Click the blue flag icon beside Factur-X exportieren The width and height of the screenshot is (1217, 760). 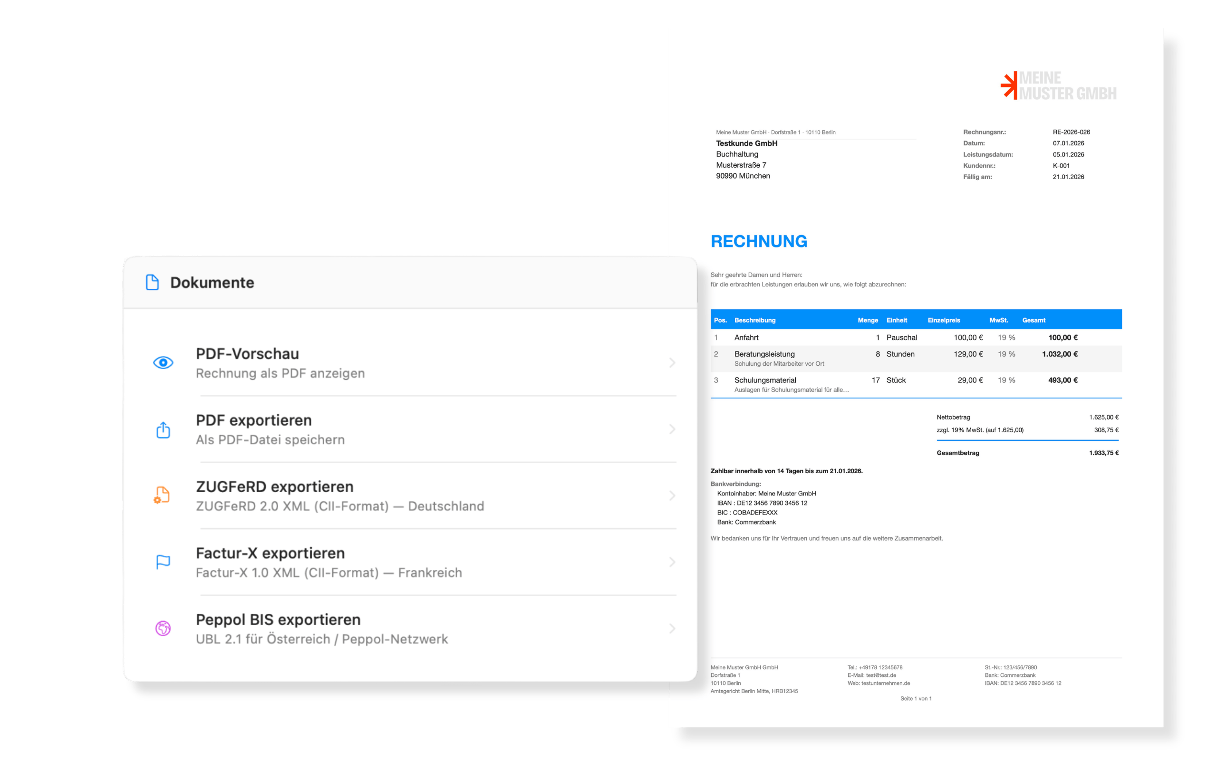162,562
